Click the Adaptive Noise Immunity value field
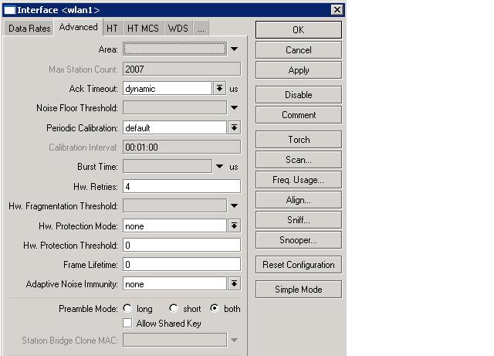Screen dimensions: 494x356 coord(174,283)
